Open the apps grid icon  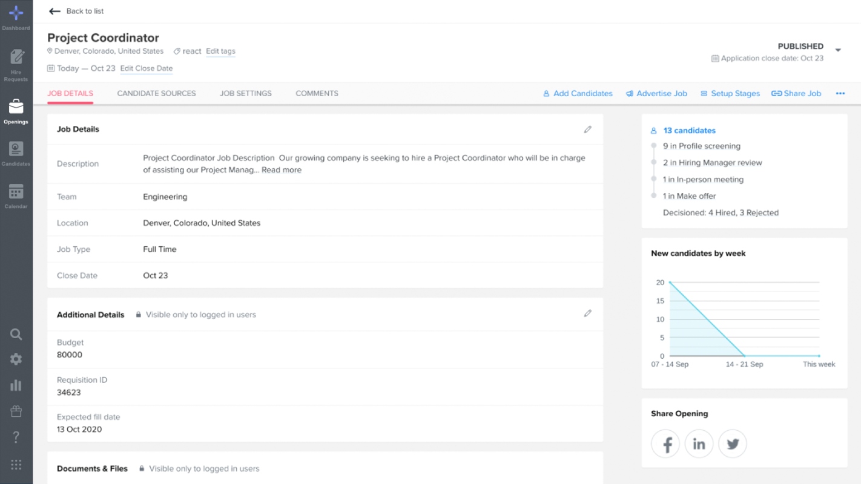(x=16, y=465)
